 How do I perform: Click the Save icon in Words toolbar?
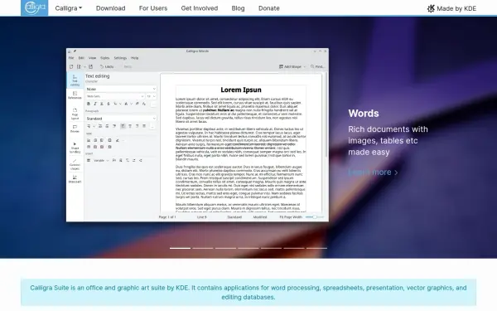coord(90,66)
